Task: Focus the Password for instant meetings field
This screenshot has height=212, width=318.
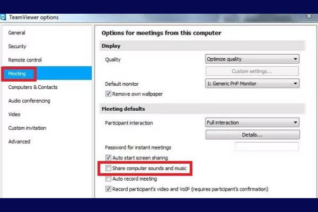Action: click(x=267, y=147)
